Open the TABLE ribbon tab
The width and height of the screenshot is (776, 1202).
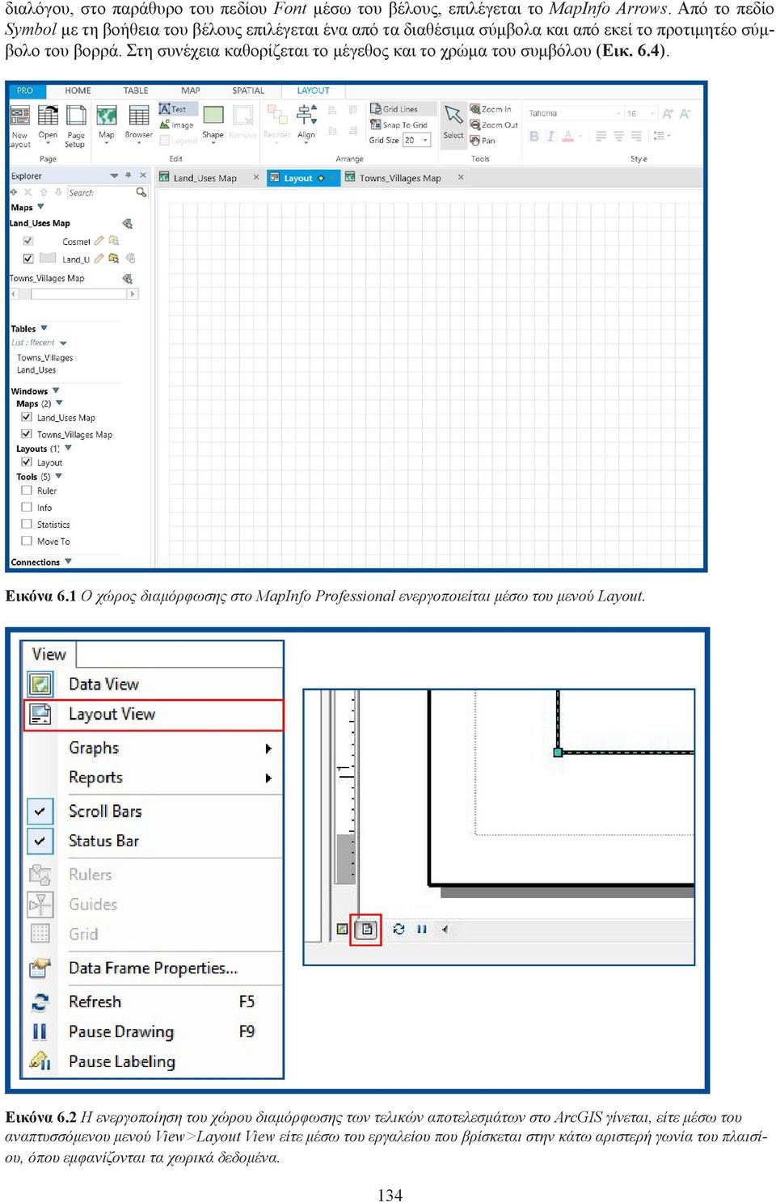coord(136,91)
